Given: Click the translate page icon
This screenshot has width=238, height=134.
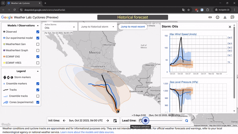Looking at the screenshot, I should click(184, 10).
